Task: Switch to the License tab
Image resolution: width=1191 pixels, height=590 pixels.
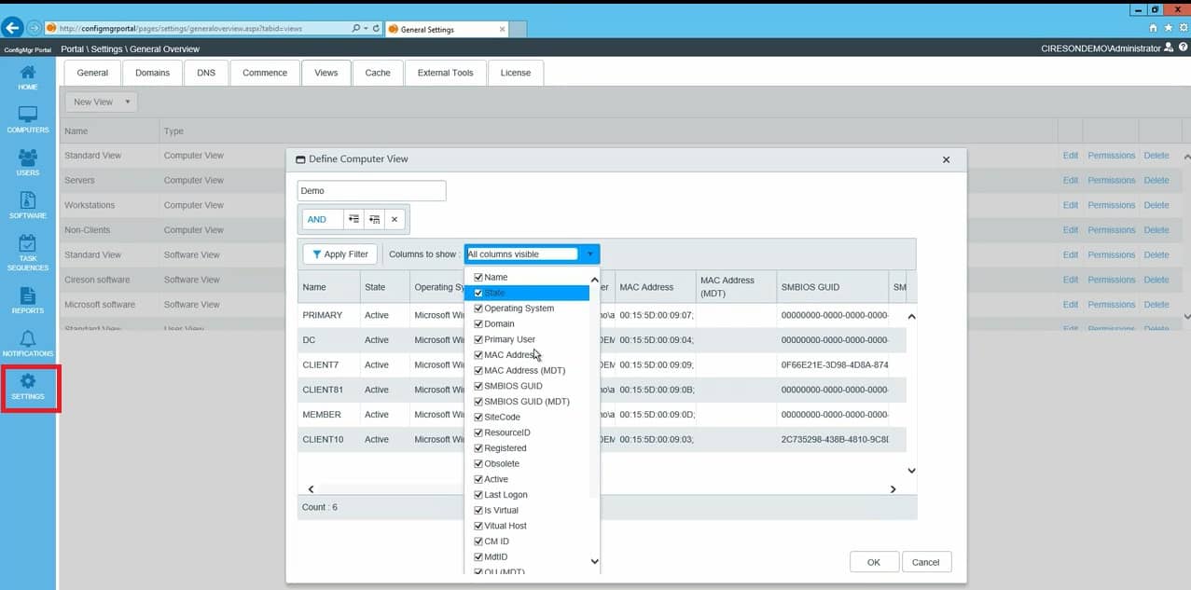Action: pyautogui.click(x=516, y=73)
